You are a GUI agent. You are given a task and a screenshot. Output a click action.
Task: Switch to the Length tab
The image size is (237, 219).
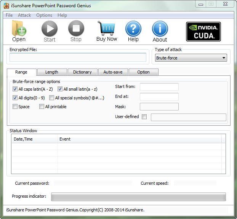(x=52, y=72)
